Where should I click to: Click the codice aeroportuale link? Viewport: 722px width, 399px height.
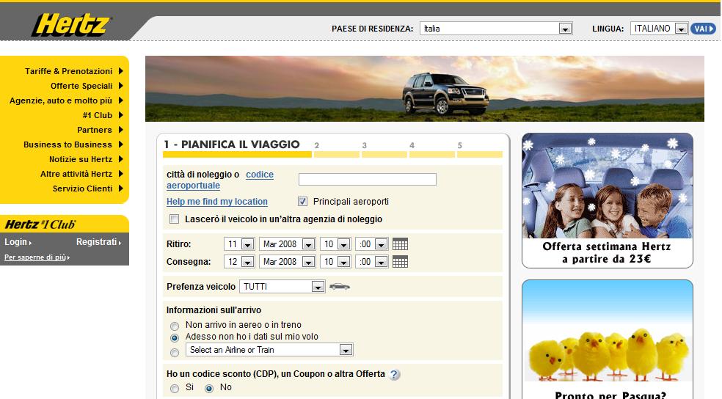click(220, 180)
